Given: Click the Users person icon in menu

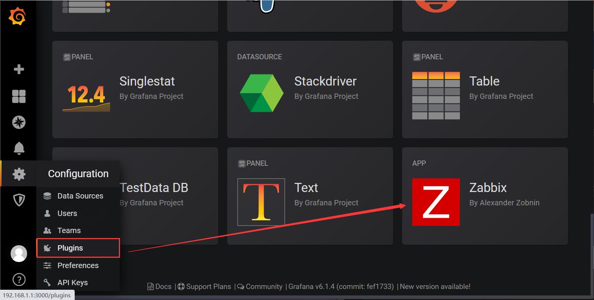Looking at the screenshot, I should point(47,213).
